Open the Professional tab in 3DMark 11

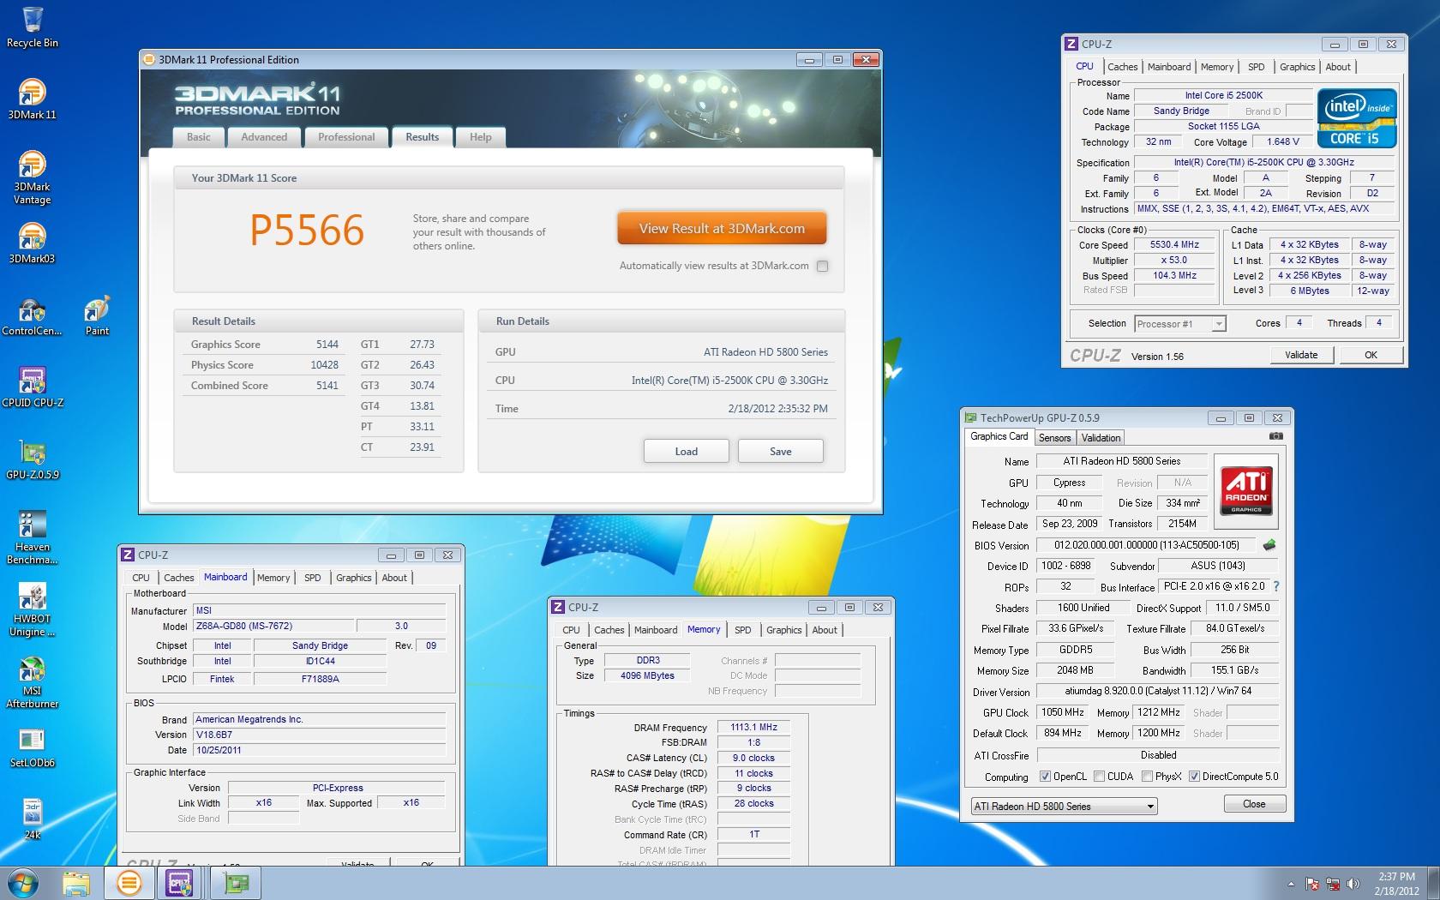tap(346, 137)
